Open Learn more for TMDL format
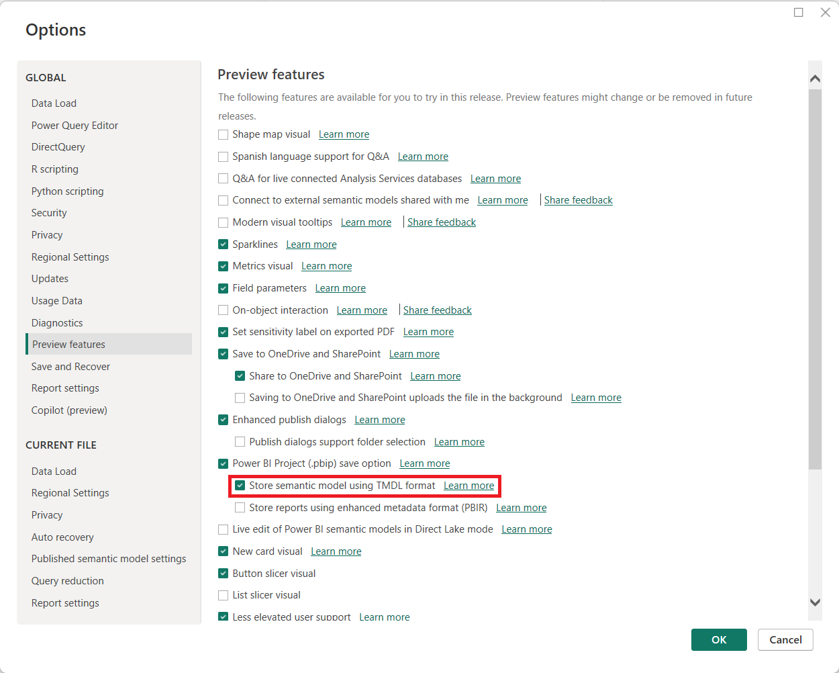The width and height of the screenshot is (839, 673). coord(468,486)
